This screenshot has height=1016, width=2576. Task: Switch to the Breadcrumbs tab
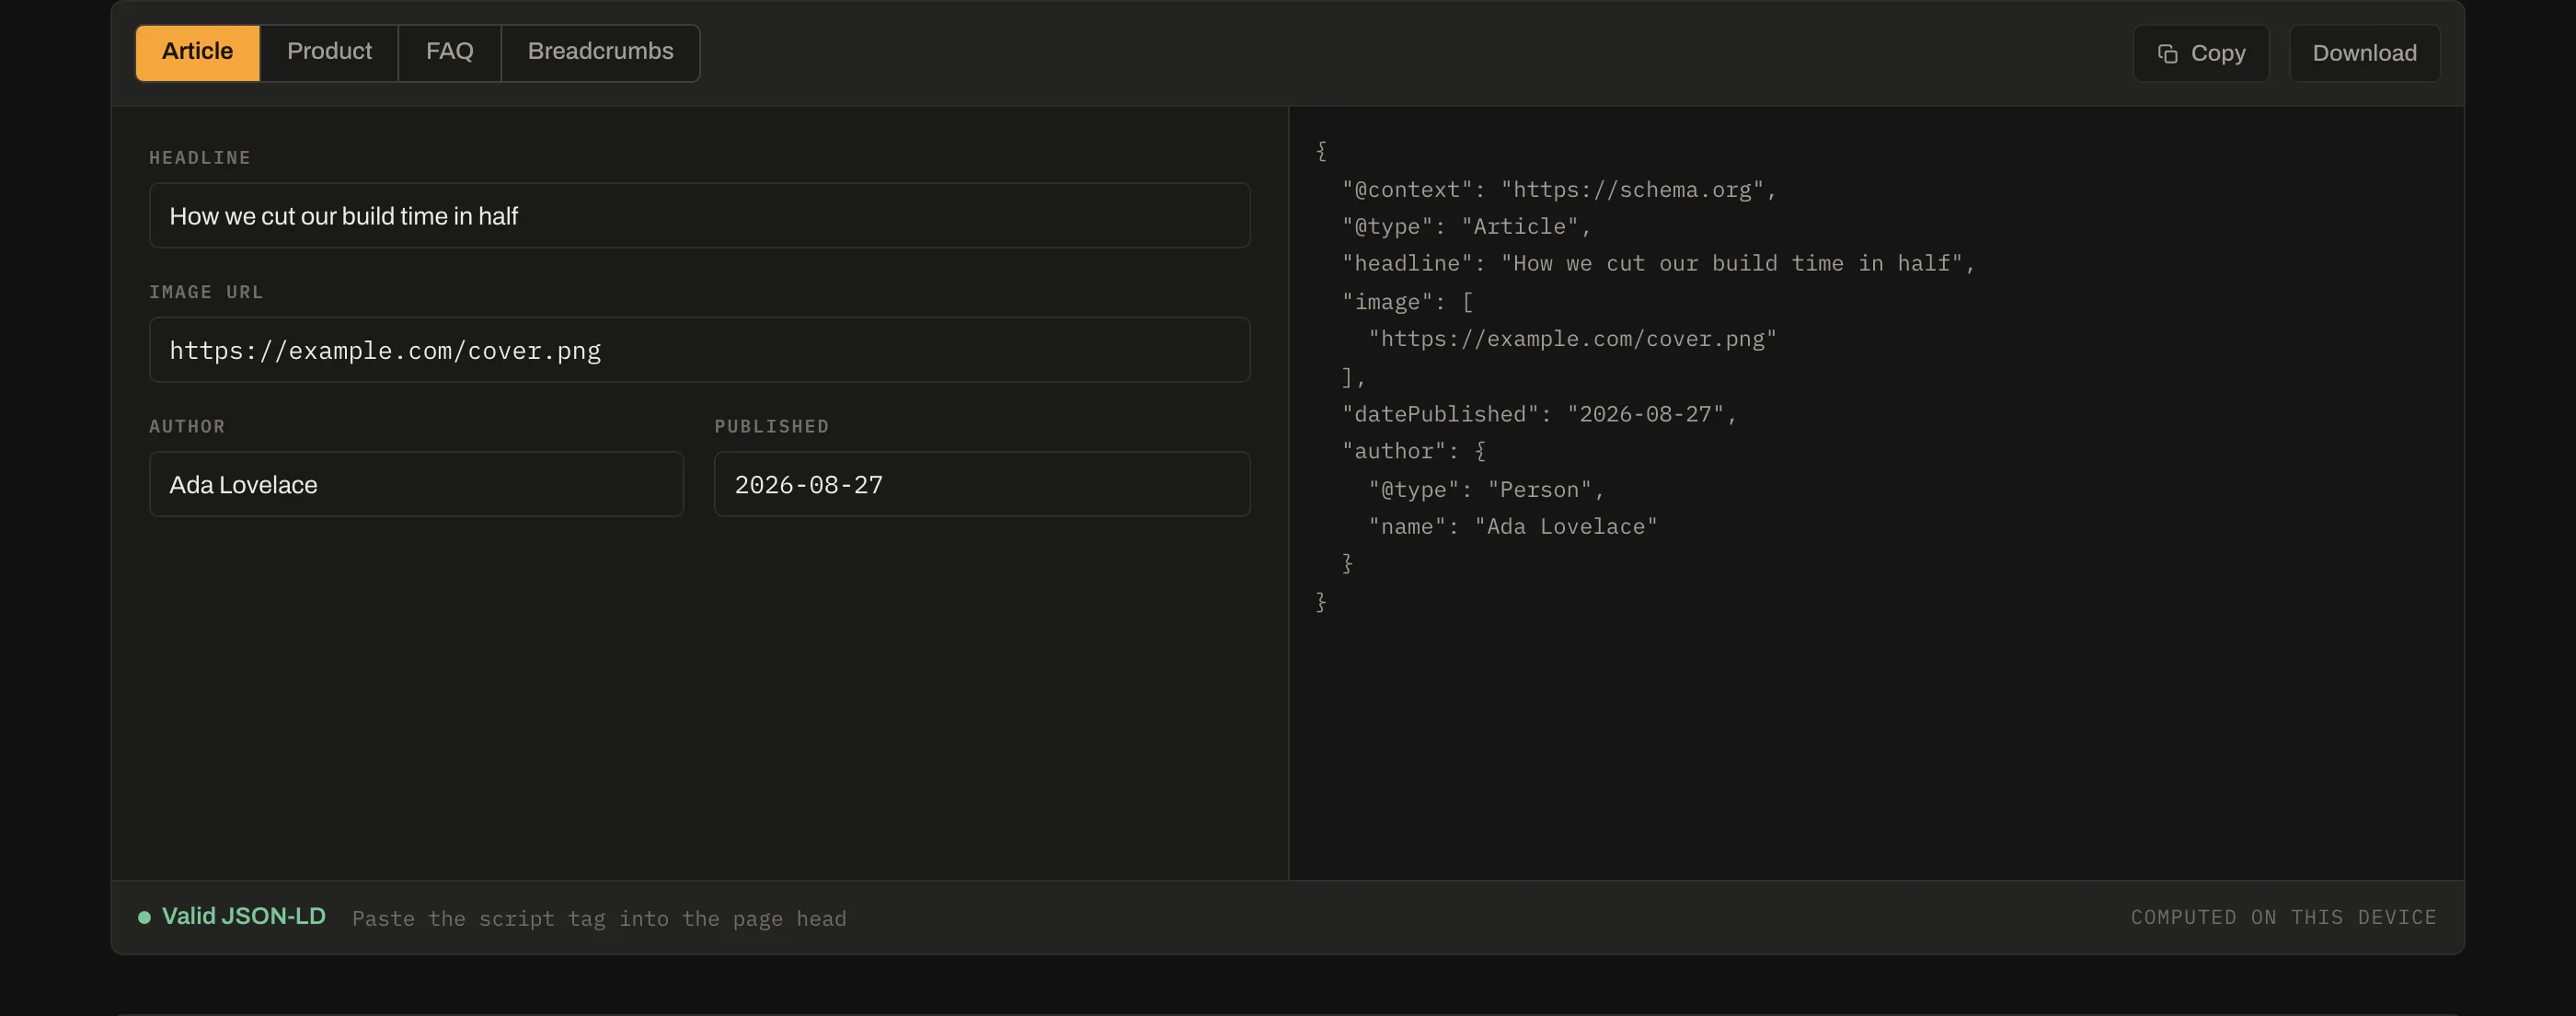(x=600, y=52)
